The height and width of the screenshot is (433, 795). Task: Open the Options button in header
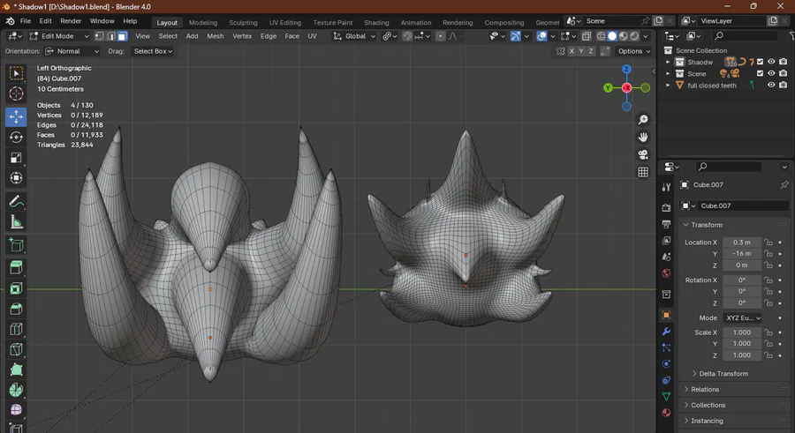click(x=633, y=51)
